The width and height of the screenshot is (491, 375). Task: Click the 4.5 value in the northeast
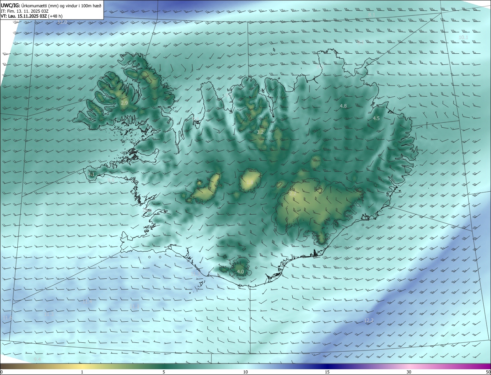pyautogui.click(x=376, y=118)
